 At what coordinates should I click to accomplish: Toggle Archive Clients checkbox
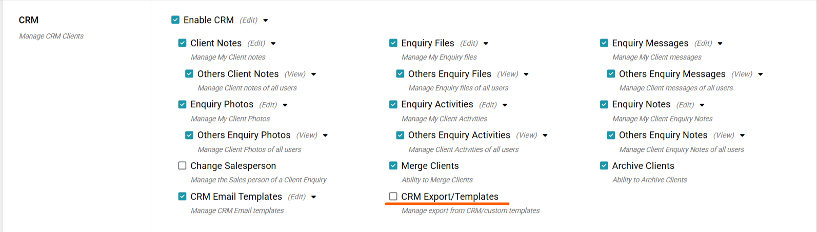click(604, 166)
